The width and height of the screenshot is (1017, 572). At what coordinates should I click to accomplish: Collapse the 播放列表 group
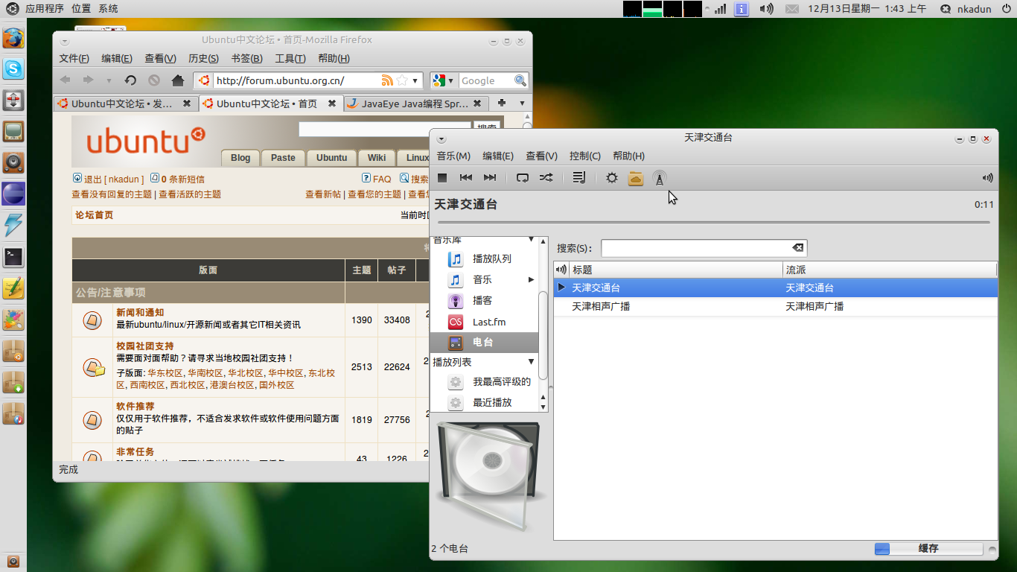[532, 362]
